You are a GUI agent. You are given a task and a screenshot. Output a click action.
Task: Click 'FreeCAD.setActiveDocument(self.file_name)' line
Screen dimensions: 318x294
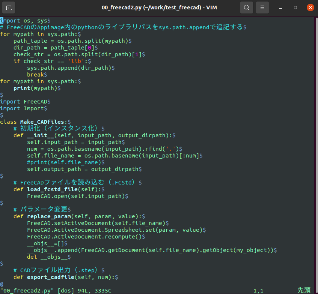coord(98,223)
